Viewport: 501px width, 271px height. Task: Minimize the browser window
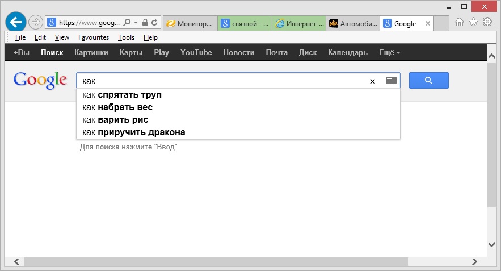pyautogui.click(x=449, y=7)
